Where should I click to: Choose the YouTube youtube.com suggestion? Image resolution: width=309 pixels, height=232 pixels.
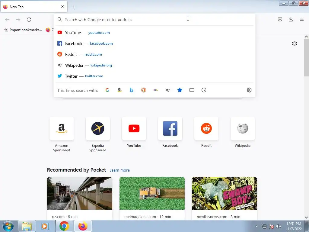154,33
